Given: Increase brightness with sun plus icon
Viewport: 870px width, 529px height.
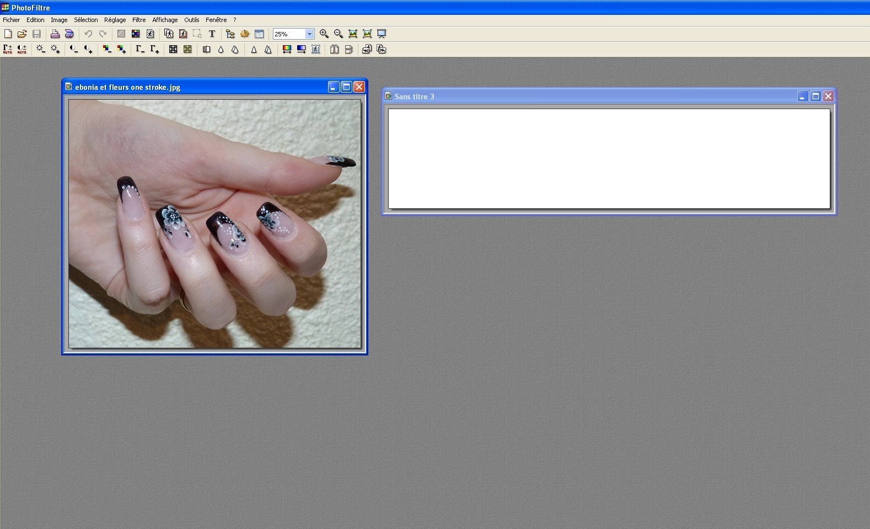Looking at the screenshot, I should point(55,50).
